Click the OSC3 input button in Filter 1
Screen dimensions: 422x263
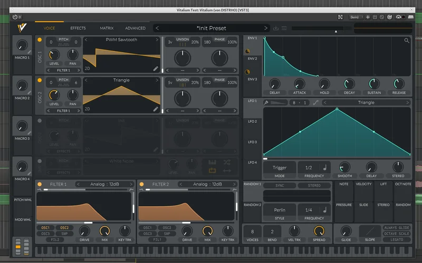(46, 234)
